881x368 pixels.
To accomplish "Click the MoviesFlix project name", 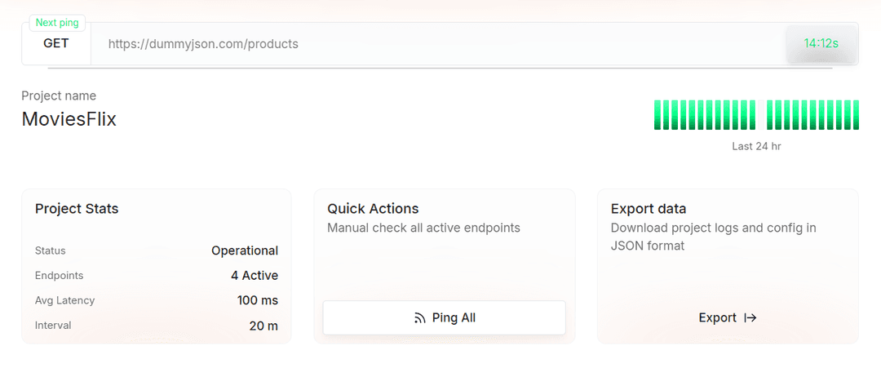I will click(69, 119).
